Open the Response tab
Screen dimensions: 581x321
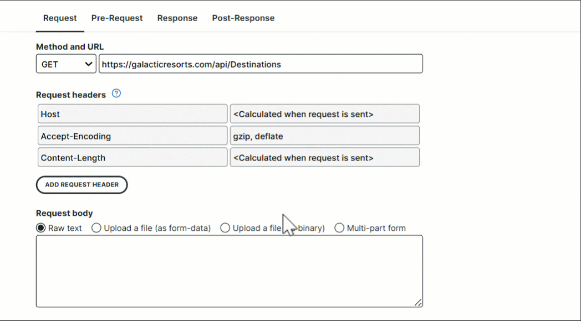177,18
